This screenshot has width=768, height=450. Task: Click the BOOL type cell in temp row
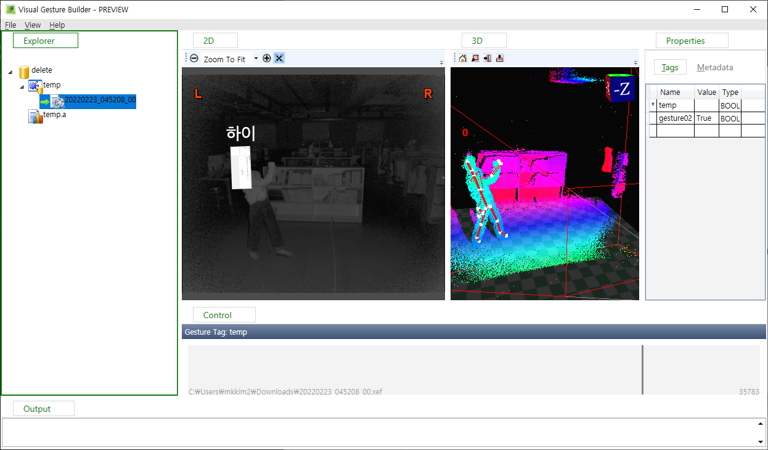click(x=730, y=105)
